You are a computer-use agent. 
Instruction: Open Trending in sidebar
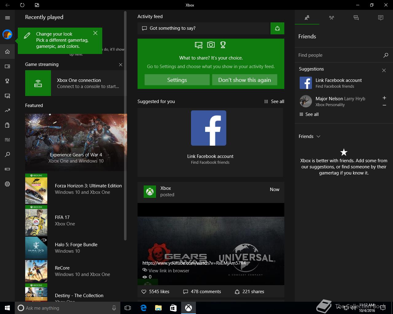7,110
